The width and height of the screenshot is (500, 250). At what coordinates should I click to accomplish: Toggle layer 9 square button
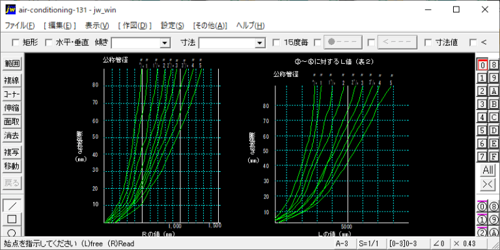point(493,78)
